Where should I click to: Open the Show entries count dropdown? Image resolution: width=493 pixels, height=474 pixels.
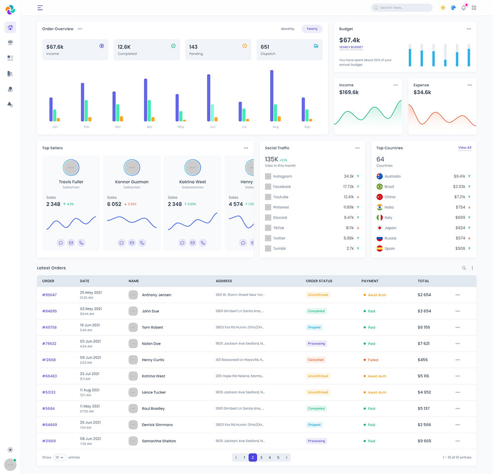[60, 458]
